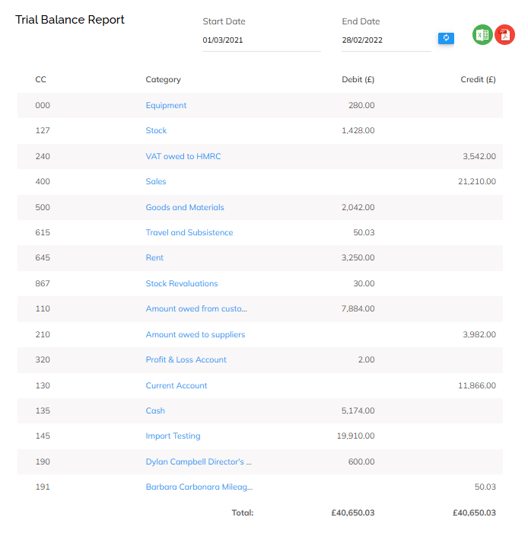Open the Equipment category link
This screenshot has height=546, width=528.
click(x=166, y=106)
